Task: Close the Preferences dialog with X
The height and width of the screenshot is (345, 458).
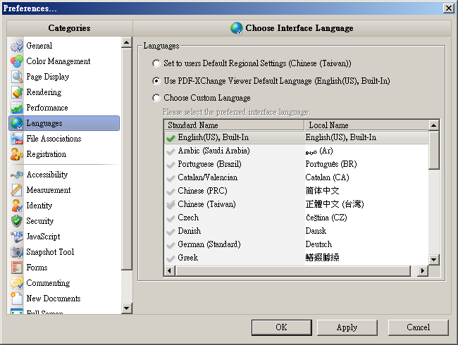Action: click(x=448, y=8)
